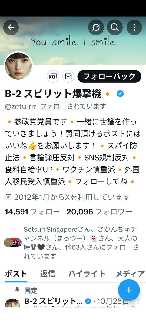Open search with magnifier icon
The width and height of the screenshot is (146, 326).
tap(115, 27)
